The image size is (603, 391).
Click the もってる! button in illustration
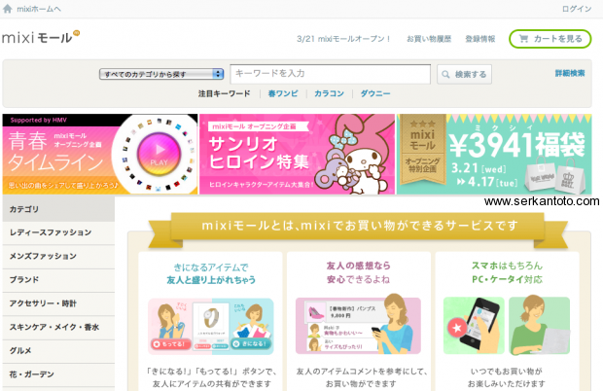pos(169,344)
